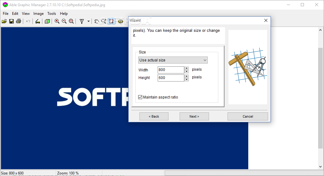Screen dimensions: 324x176
Task: Decrease the Height with the down arrow
Action: 187,80
